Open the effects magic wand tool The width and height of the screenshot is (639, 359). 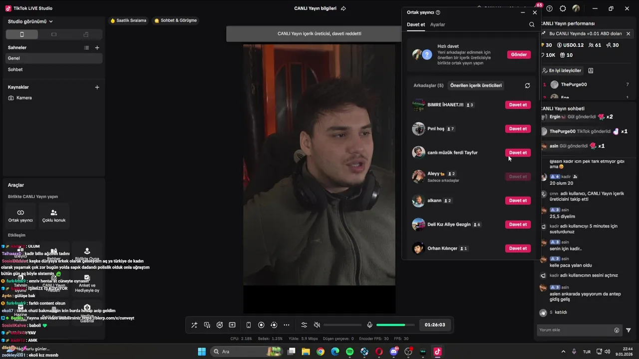click(194, 325)
